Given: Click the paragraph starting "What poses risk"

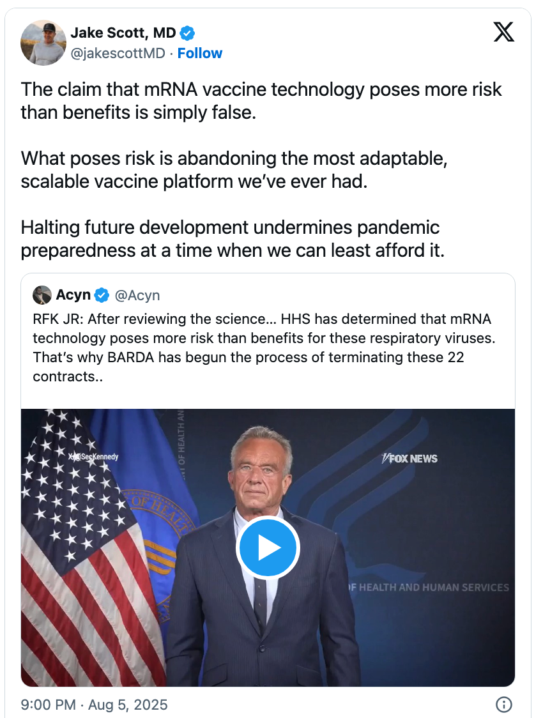Looking at the screenshot, I should [233, 169].
